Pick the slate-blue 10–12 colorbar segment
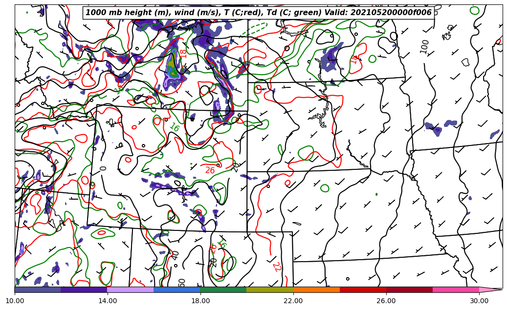 coord(37,289)
